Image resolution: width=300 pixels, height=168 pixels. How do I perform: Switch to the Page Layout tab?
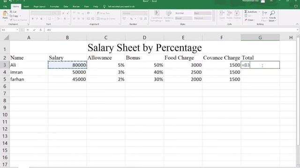(x=39, y=7)
